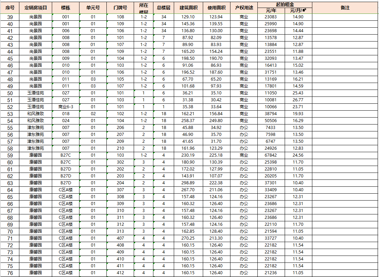Click the annual rent cell 50506

[271, 121]
